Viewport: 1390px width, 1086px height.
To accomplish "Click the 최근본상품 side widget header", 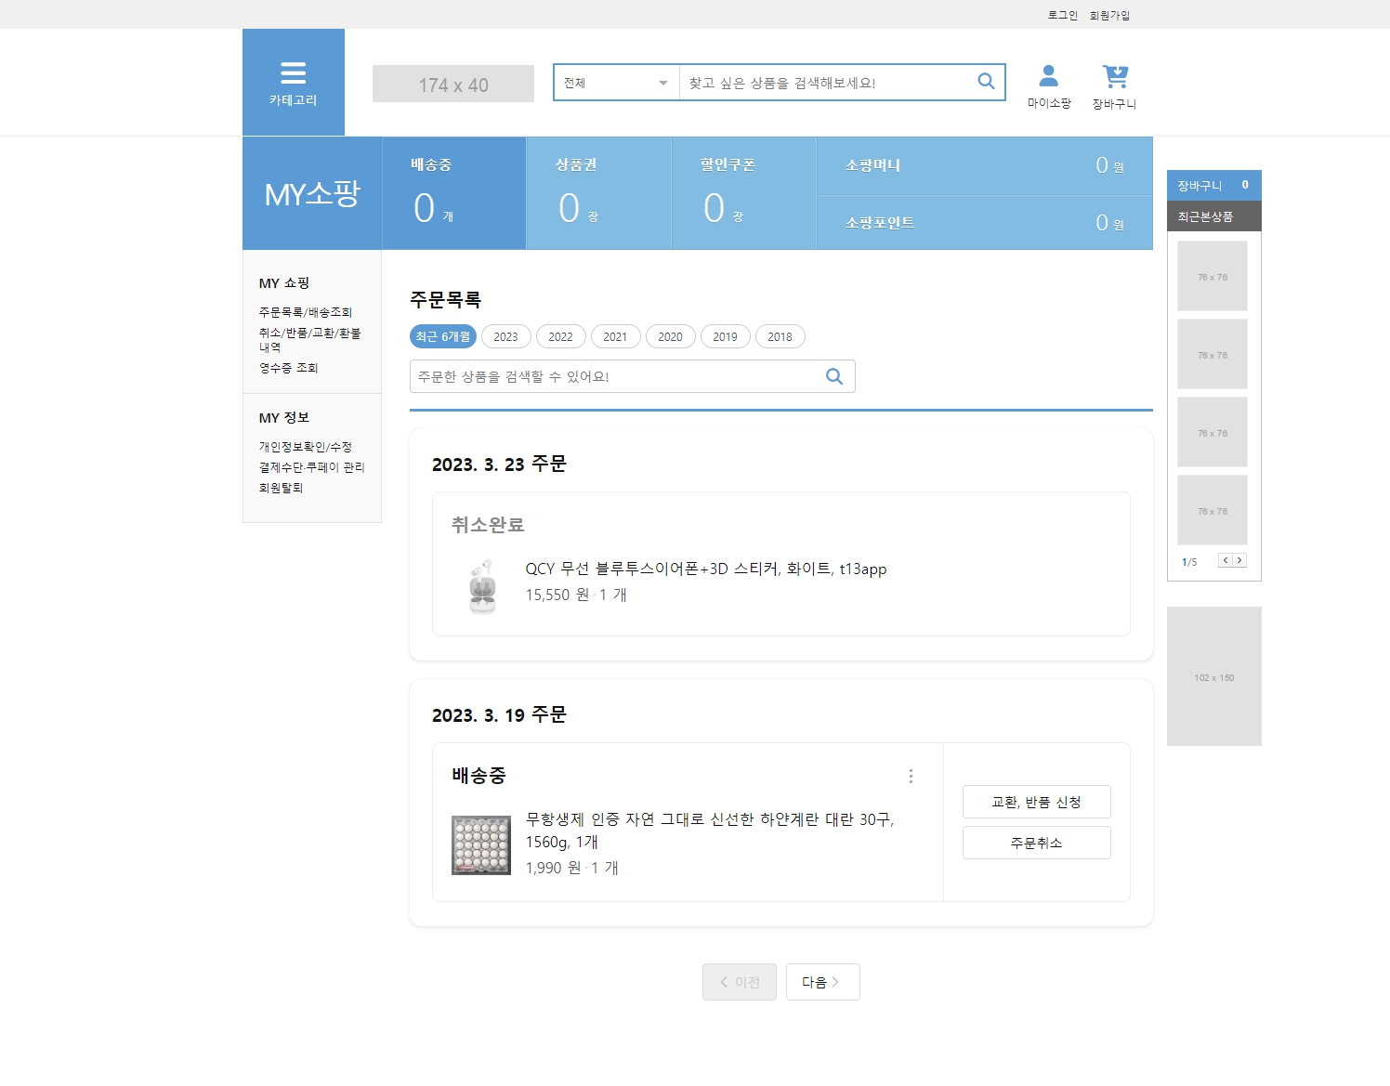I will point(1214,216).
